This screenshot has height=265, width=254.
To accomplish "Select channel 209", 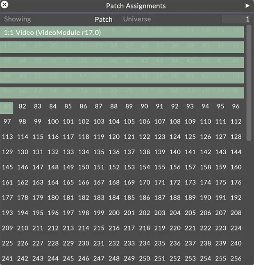I will pos(7,228).
